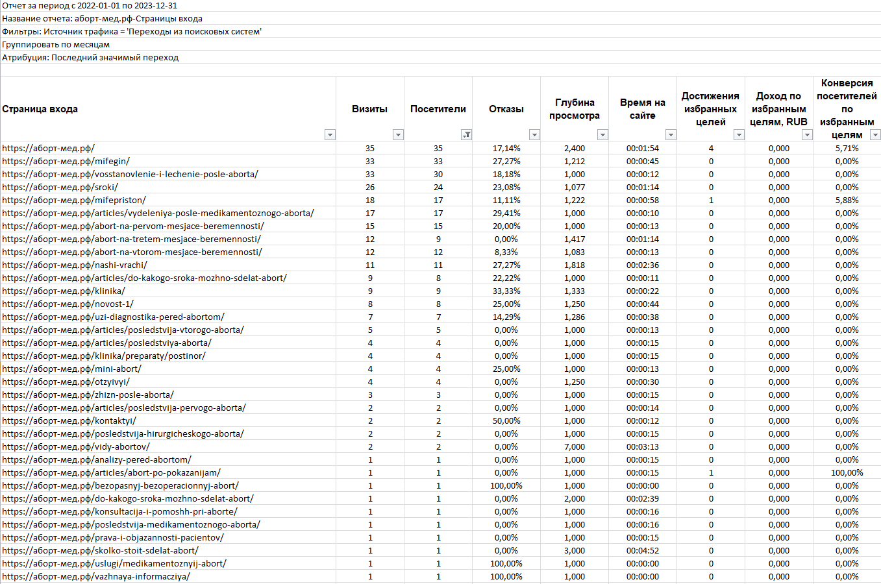This screenshot has height=584, width=881.
Task: Open the 'Визиты' column filter dropdown
Action: (x=398, y=135)
